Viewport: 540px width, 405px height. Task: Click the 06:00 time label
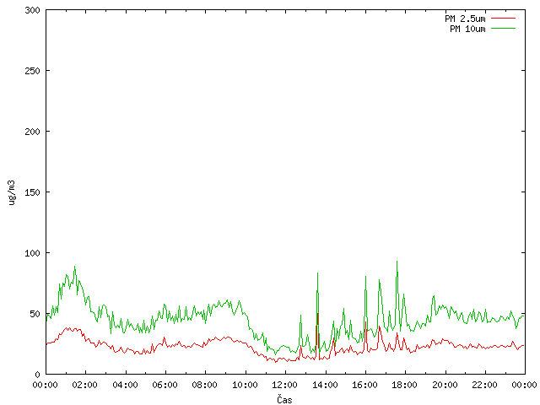pos(165,385)
